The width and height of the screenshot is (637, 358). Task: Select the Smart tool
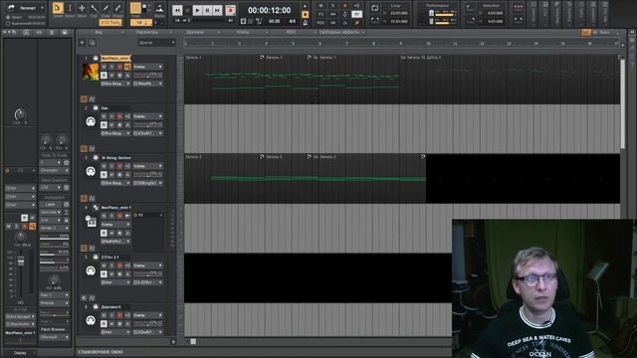[x=58, y=9]
